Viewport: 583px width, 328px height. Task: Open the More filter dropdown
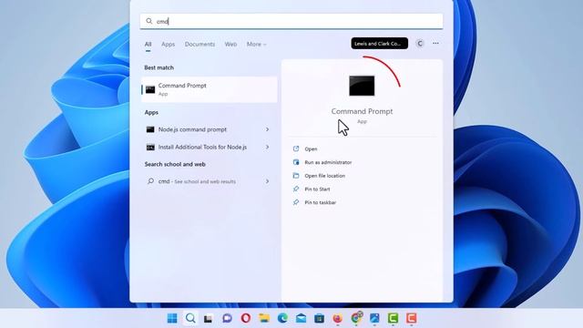click(x=257, y=44)
